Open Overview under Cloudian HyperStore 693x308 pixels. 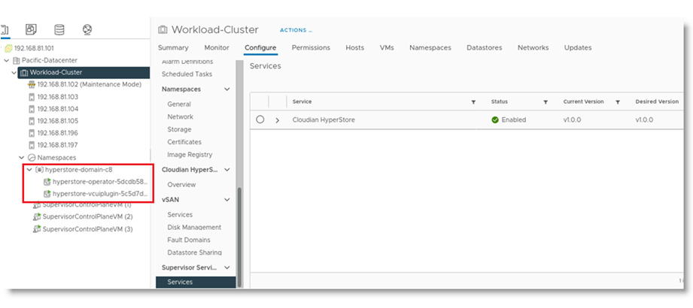pyautogui.click(x=181, y=185)
